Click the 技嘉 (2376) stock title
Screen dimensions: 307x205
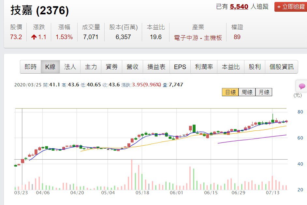39,10
